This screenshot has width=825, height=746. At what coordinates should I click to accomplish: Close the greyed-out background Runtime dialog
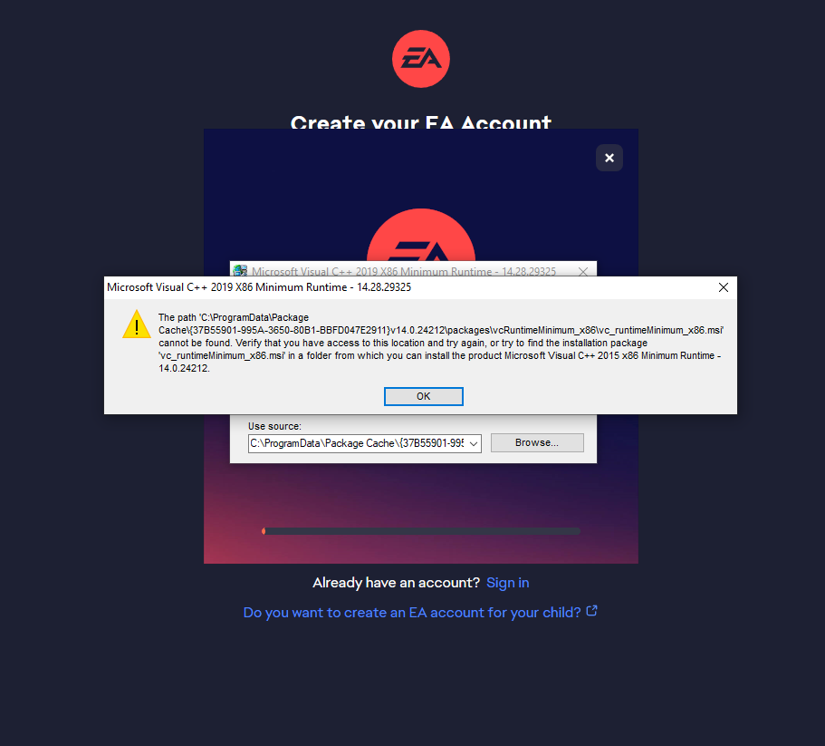(583, 271)
